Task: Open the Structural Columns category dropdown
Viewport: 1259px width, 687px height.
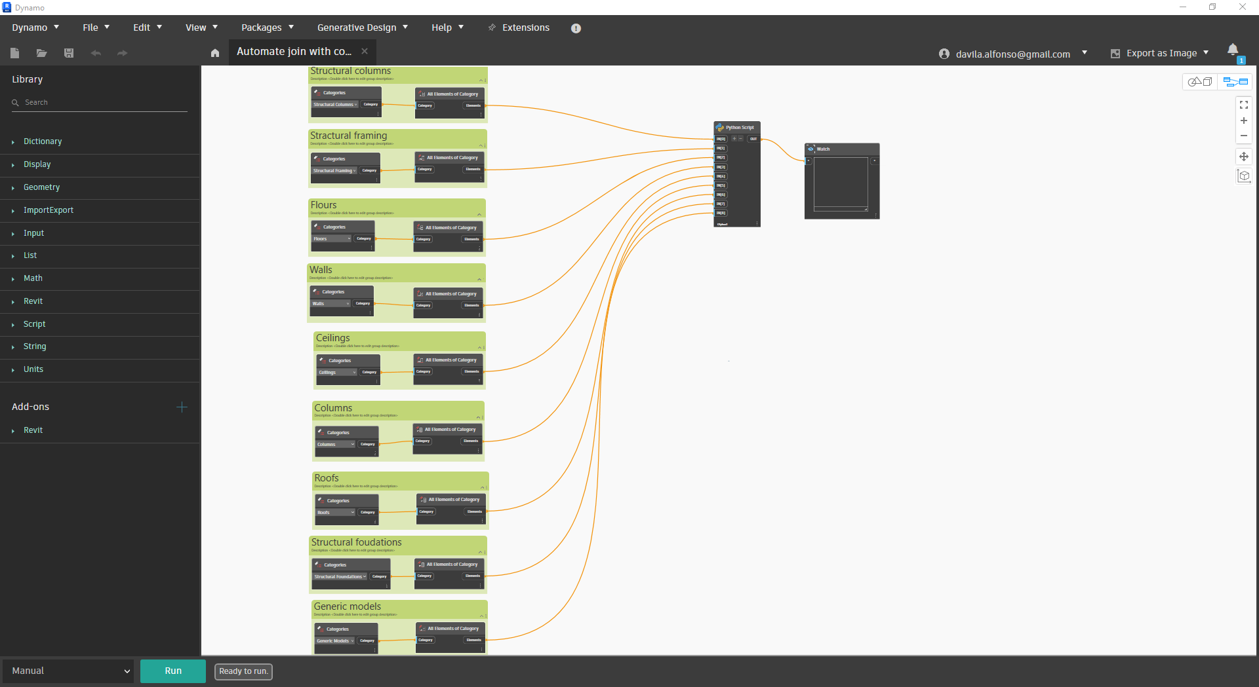Action: pyautogui.click(x=335, y=105)
